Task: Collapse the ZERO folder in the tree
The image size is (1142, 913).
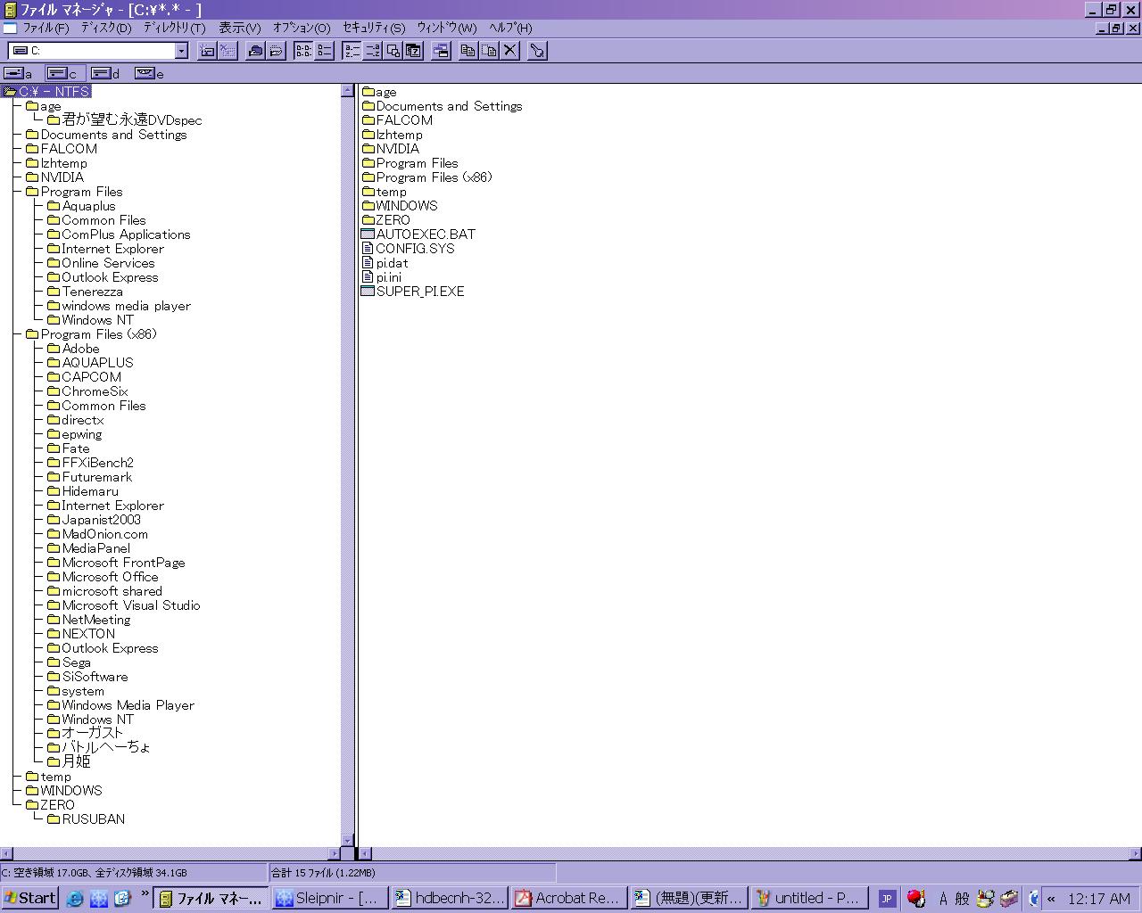Action: (50, 804)
